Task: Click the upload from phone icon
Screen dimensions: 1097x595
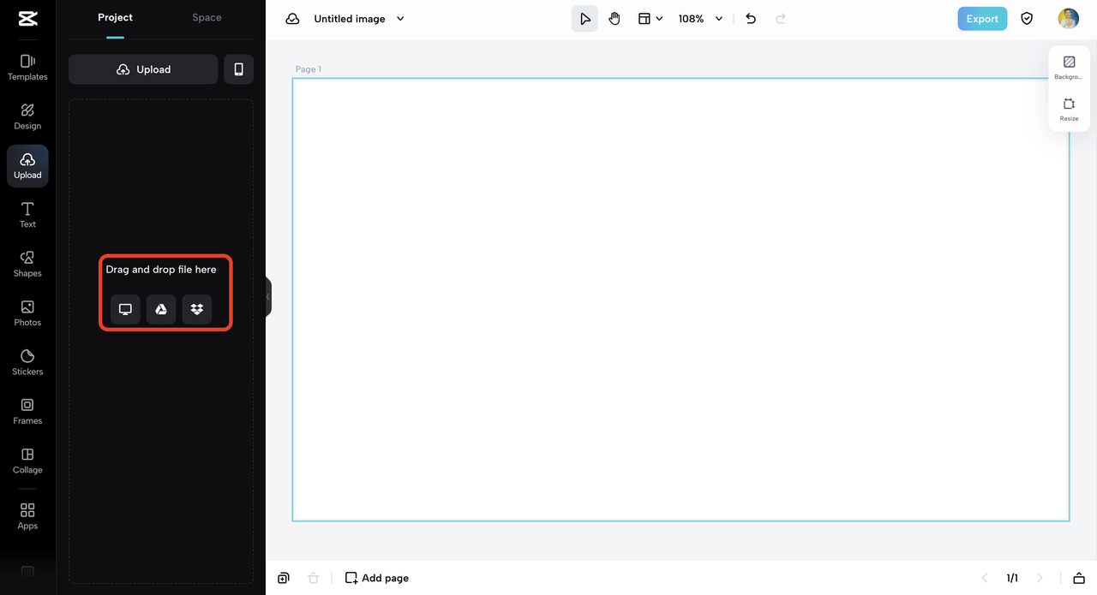Action: pyautogui.click(x=238, y=69)
